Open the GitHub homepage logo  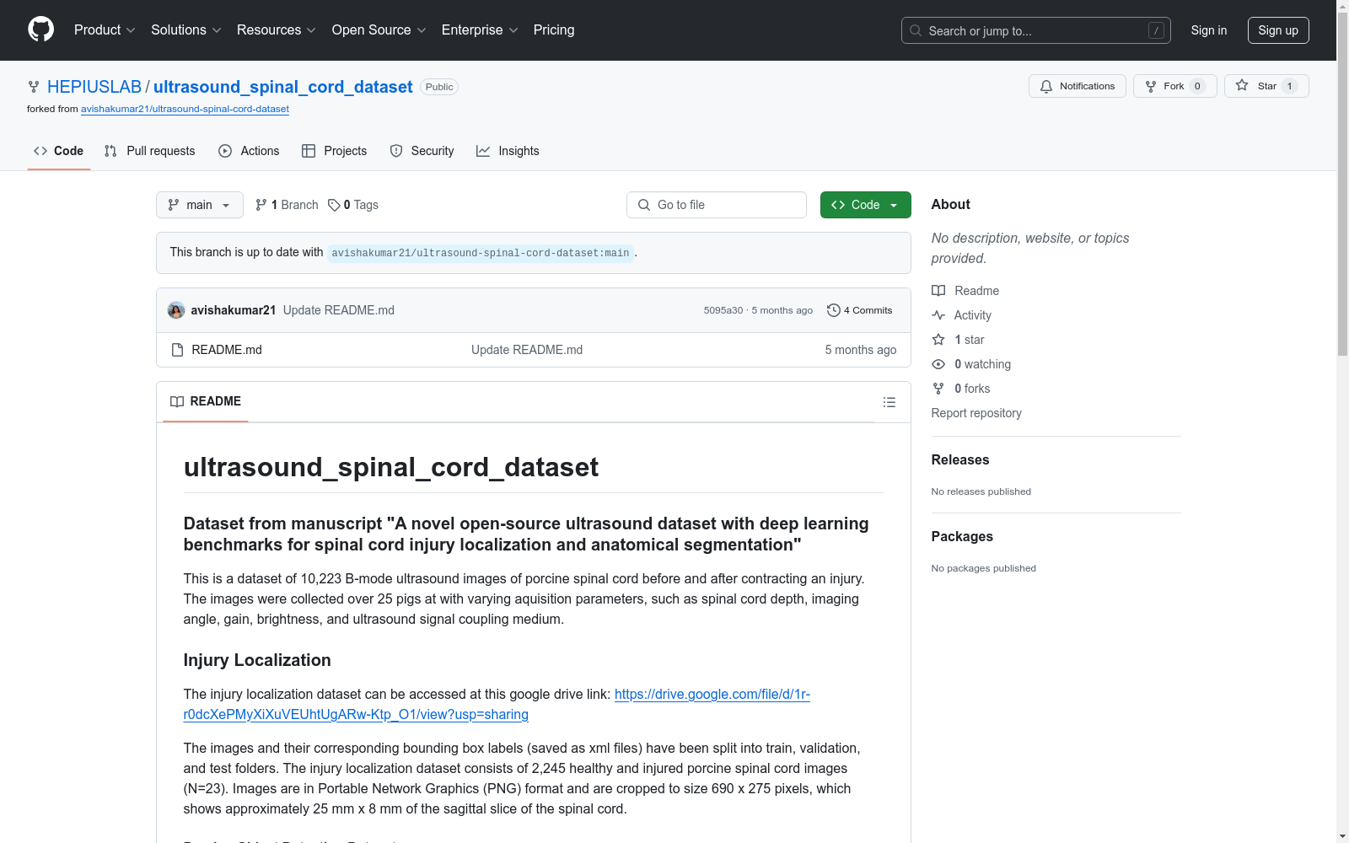point(40,30)
